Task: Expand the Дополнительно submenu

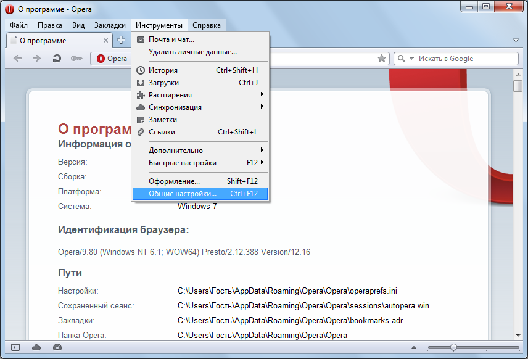Action: pos(200,151)
